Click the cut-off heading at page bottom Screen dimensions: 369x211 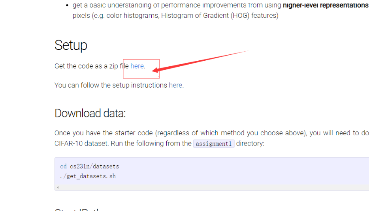[78, 209]
